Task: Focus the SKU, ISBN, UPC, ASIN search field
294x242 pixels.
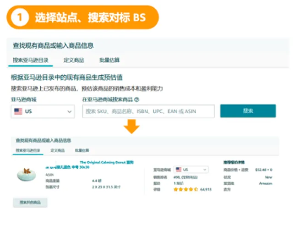Action: pyautogui.click(x=148, y=111)
